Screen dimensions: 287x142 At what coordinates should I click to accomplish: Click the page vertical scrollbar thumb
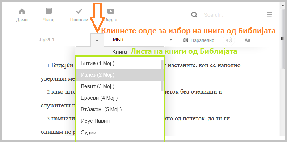point(283,39)
